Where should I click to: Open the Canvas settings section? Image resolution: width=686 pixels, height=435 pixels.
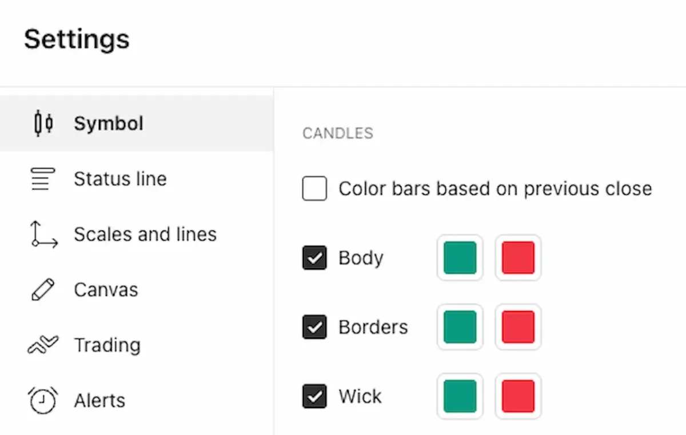(137, 290)
